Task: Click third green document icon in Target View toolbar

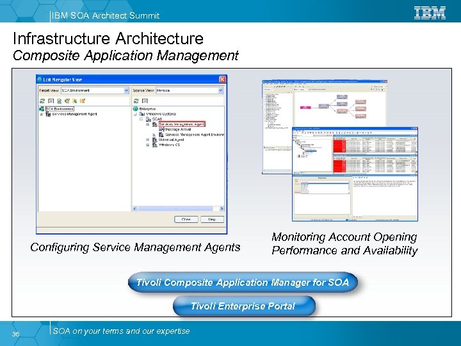Action: (x=59, y=101)
